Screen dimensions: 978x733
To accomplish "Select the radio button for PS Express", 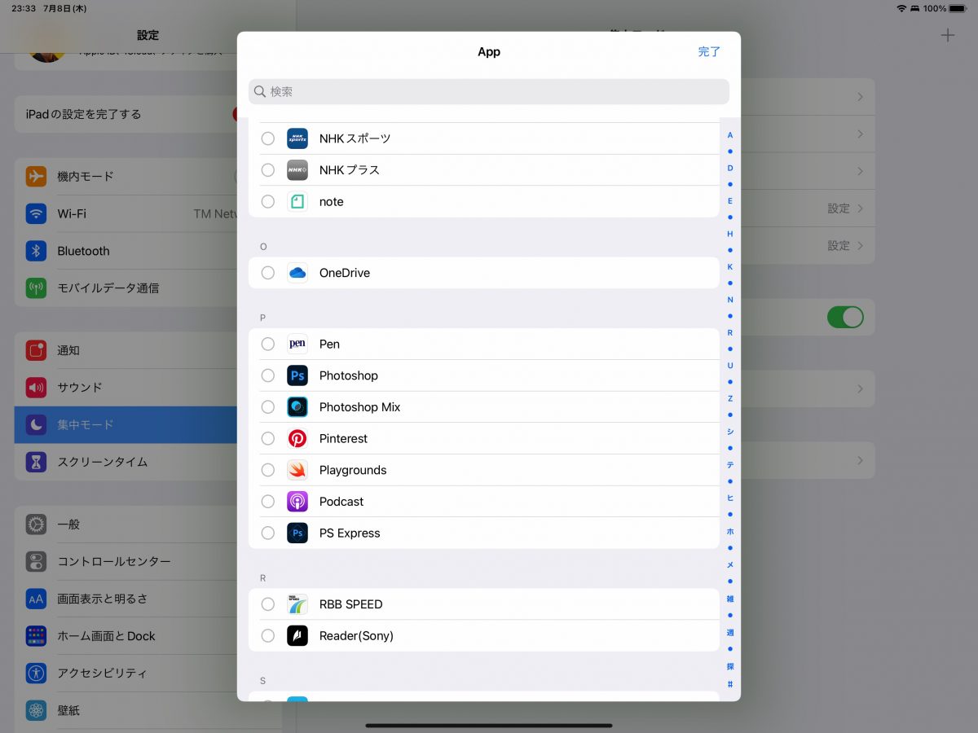I will [x=267, y=533].
